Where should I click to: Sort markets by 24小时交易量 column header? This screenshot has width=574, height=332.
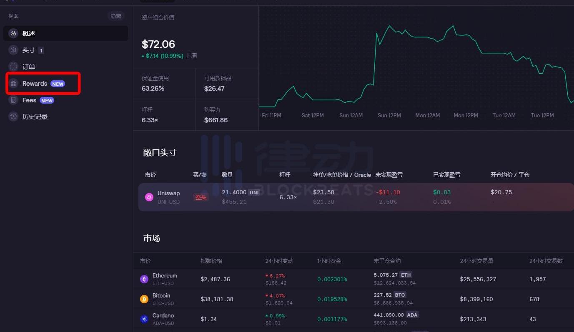point(476,261)
